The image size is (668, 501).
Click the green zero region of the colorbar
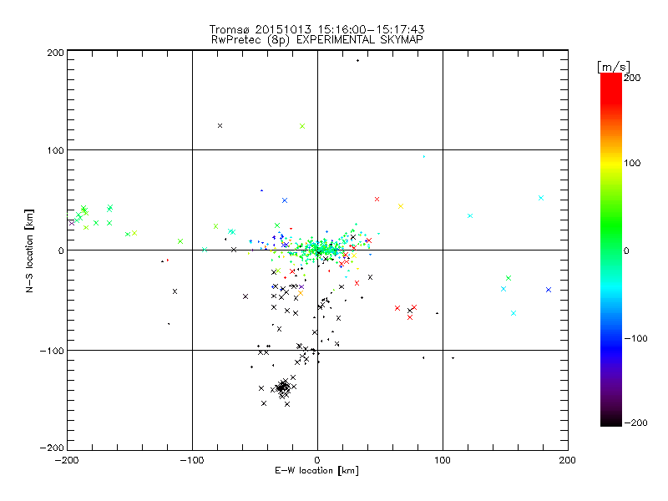(611, 250)
